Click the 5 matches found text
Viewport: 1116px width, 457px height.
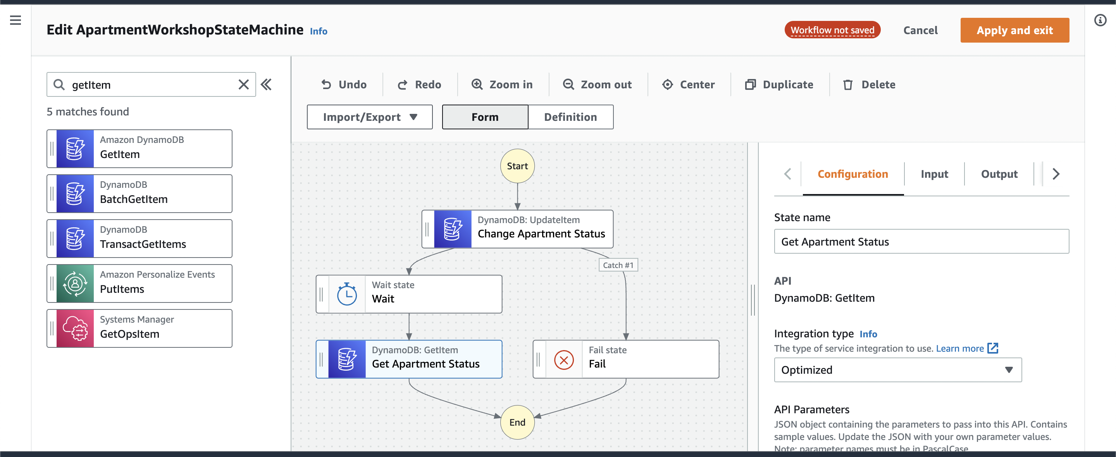[88, 112]
